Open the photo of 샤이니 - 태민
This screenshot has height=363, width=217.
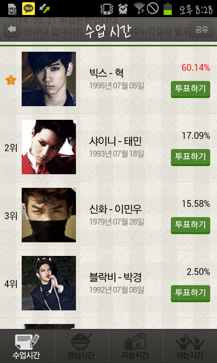(49, 147)
